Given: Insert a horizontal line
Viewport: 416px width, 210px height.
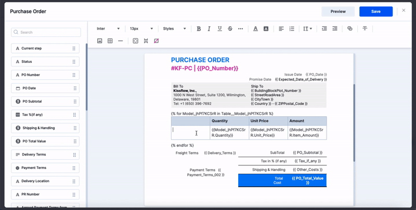Looking at the screenshot, I should tap(121, 41).
